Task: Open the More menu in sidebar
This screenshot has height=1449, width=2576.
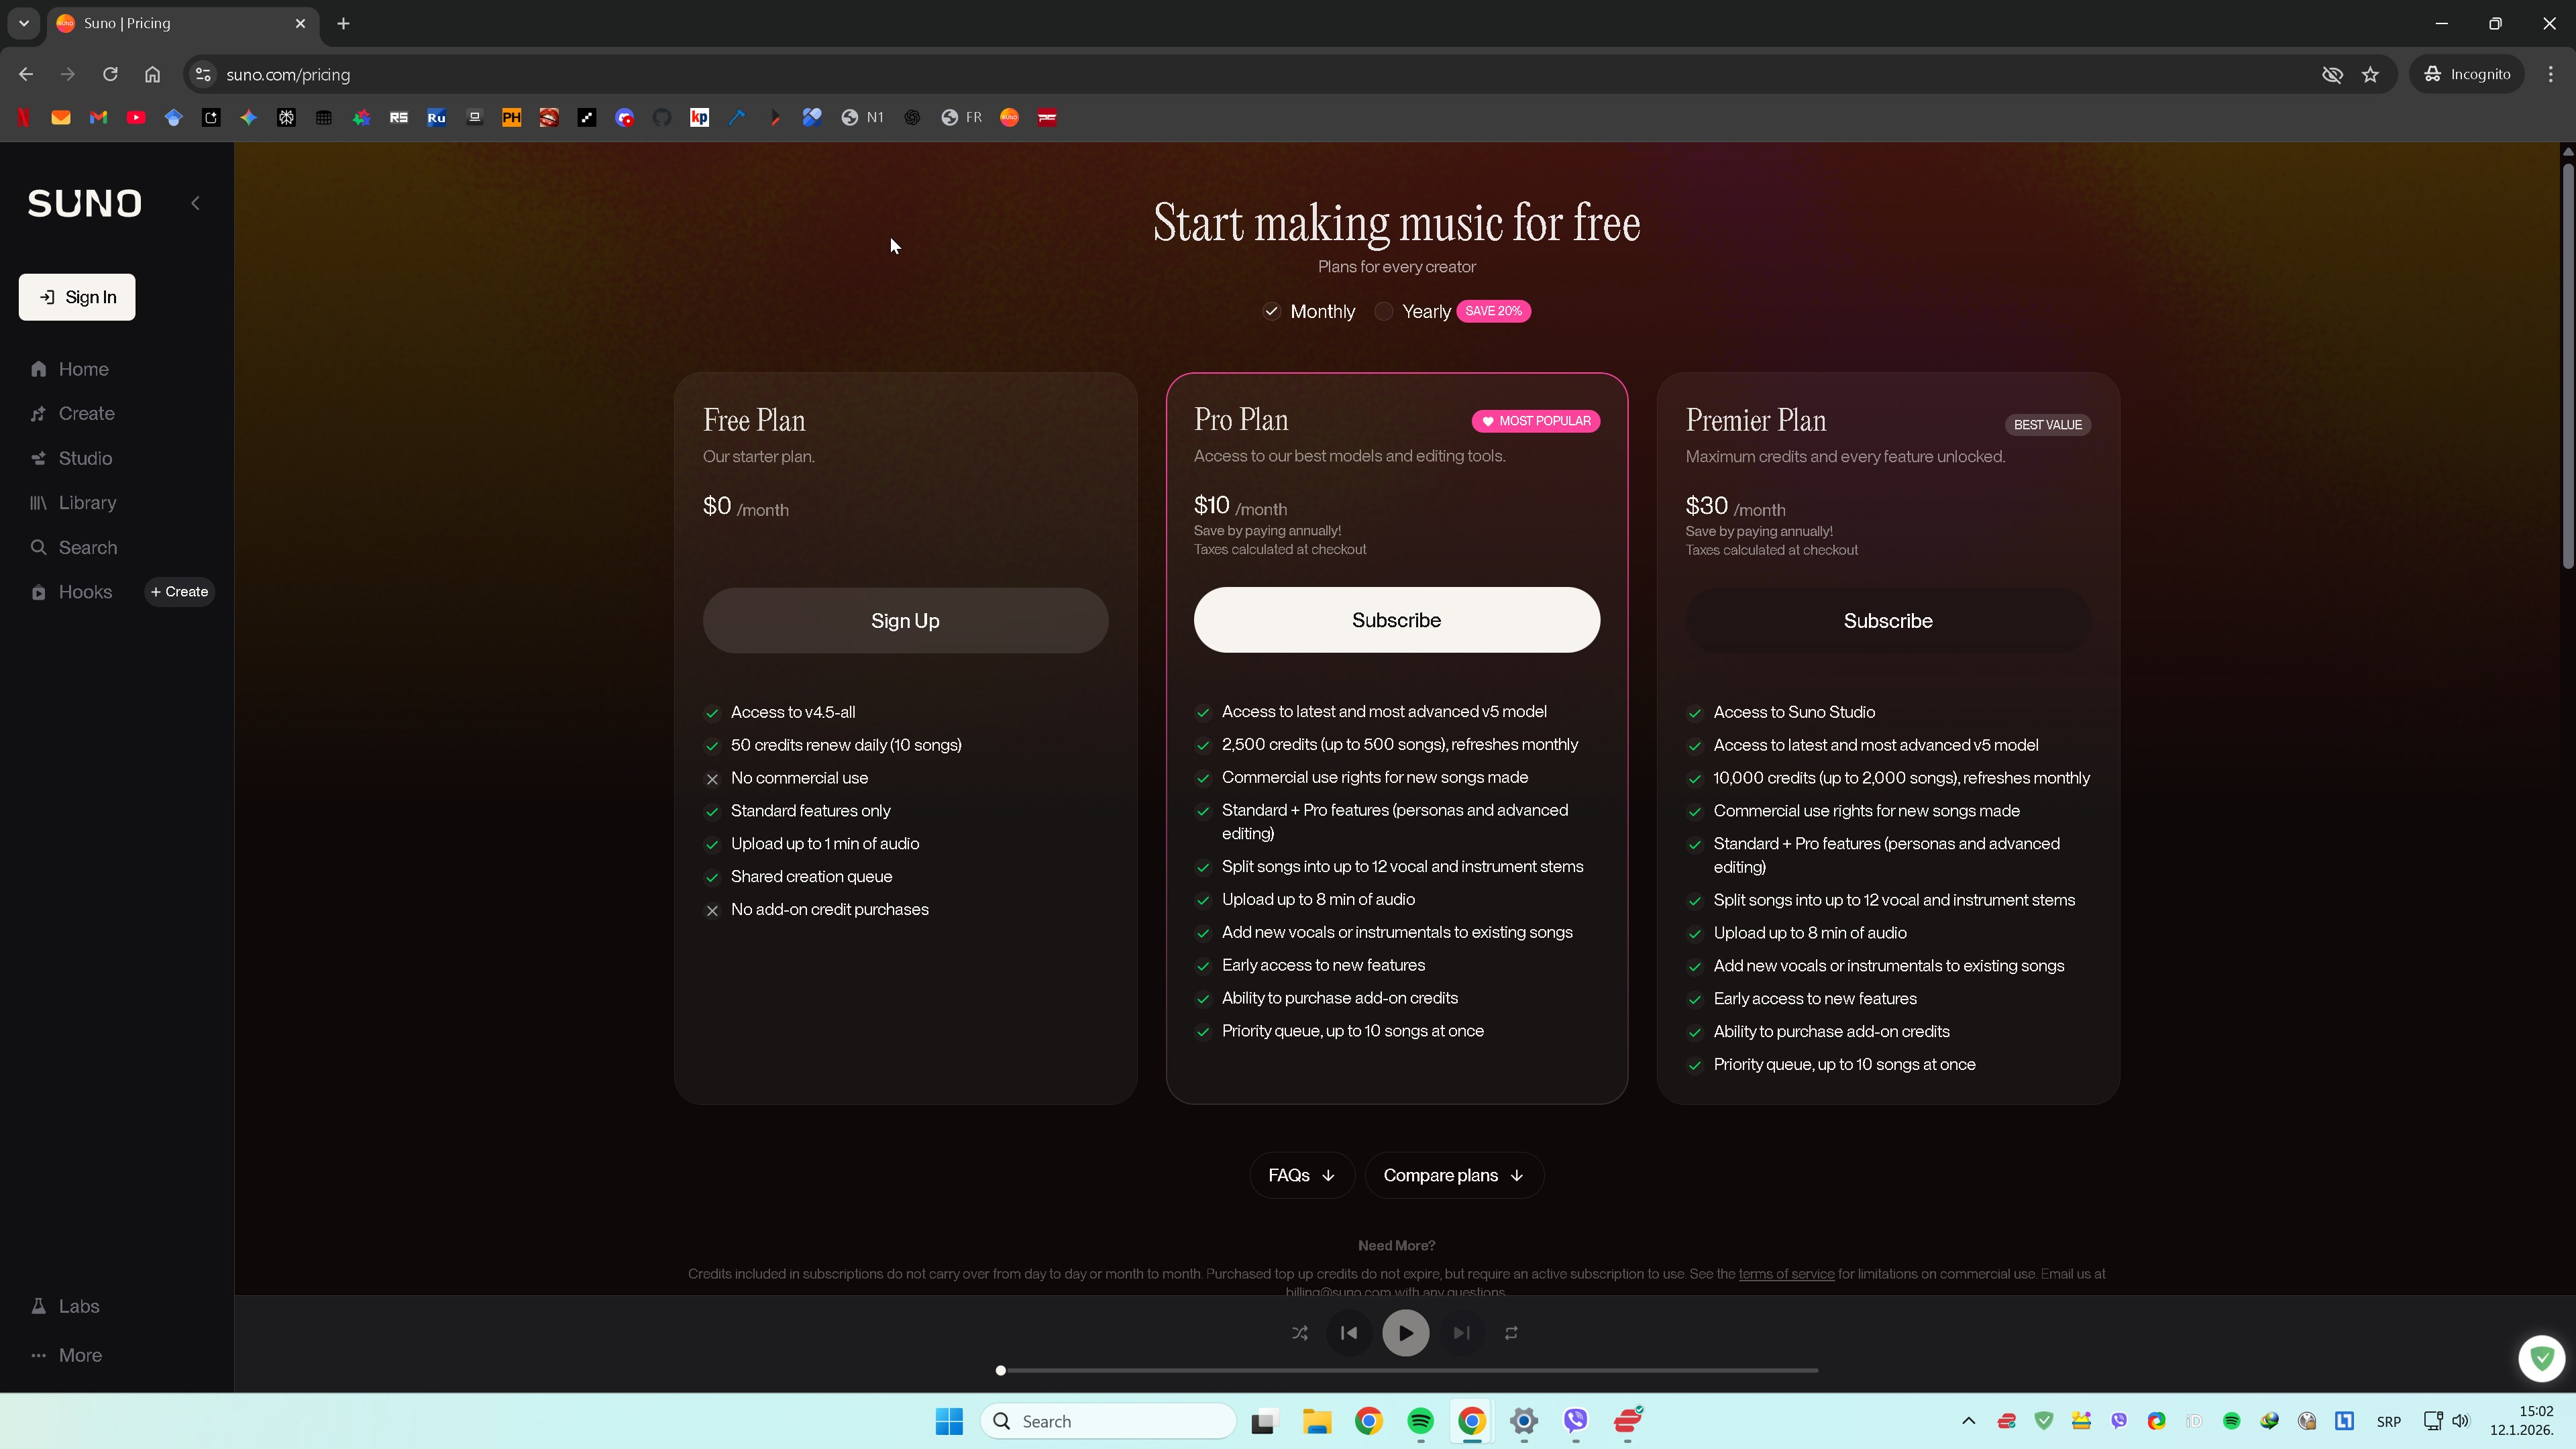Action: tap(80, 1355)
